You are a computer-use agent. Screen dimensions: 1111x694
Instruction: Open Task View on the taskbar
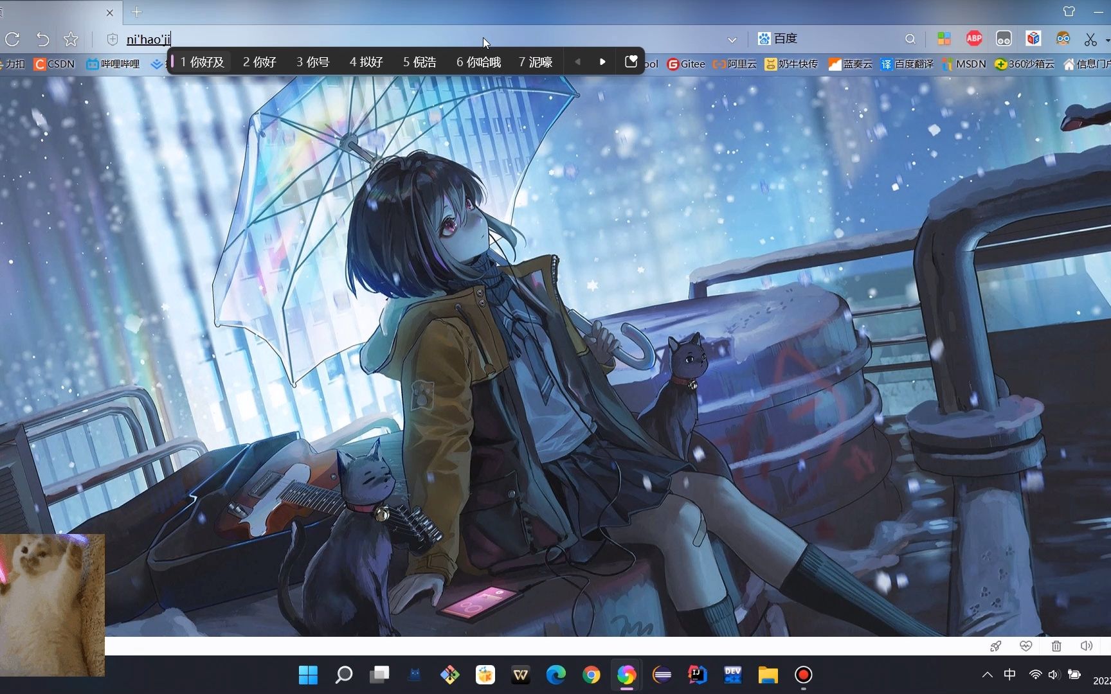click(379, 675)
